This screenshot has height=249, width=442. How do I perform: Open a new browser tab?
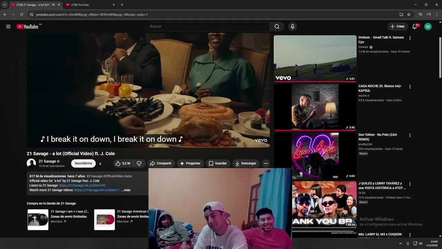tap(122, 5)
